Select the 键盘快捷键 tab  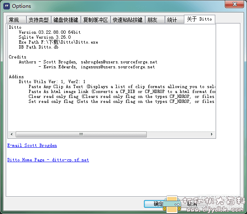click(x=66, y=20)
